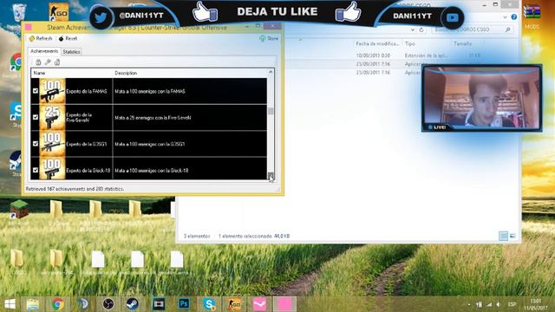Viewport: 555px width, 312px height.
Task: Open Explorer help with the question mark icon
Action: coord(514,16)
